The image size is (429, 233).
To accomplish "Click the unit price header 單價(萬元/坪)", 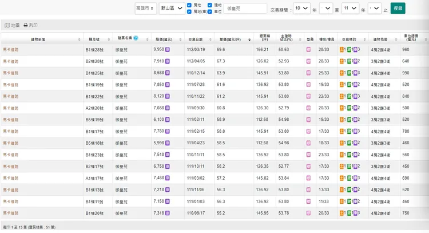I will coord(230,40).
